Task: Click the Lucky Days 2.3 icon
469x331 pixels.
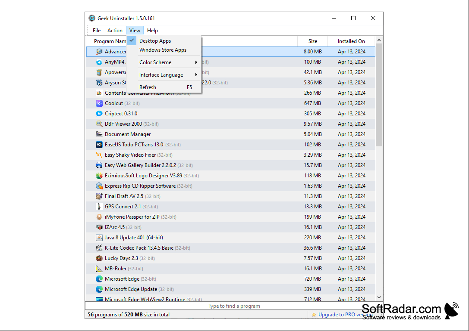Action: click(x=99, y=258)
